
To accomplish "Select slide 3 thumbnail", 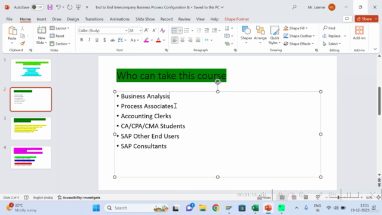I will tap(30, 128).
